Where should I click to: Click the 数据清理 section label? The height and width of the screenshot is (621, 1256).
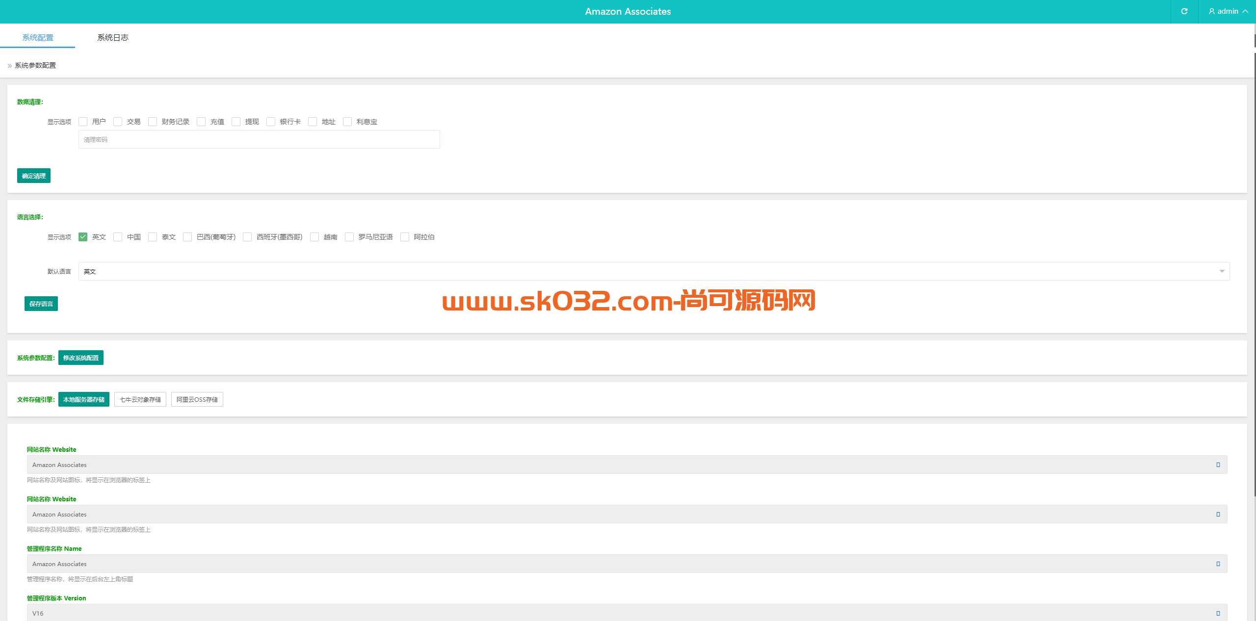pos(30,102)
